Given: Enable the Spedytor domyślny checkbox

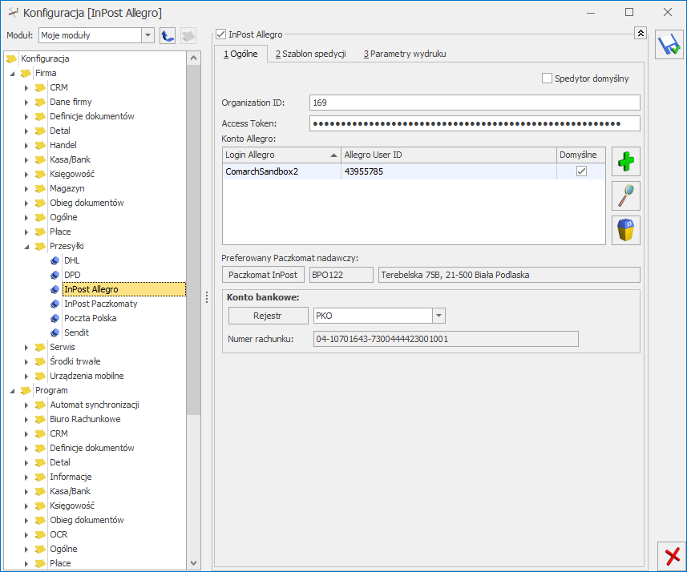Looking at the screenshot, I should click(x=547, y=79).
